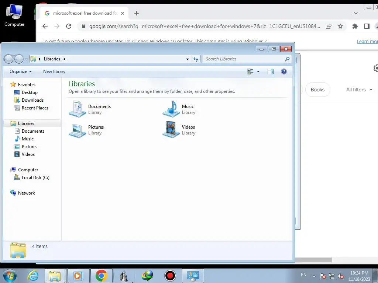The width and height of the screenshot is (378, 283).
Task: Click the Chrome address bar URL
Action: tap(205, 26)
